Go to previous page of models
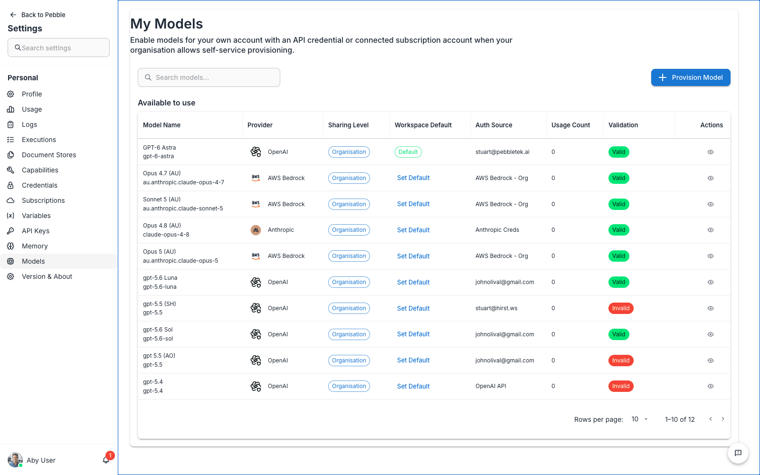 [711, 419]
